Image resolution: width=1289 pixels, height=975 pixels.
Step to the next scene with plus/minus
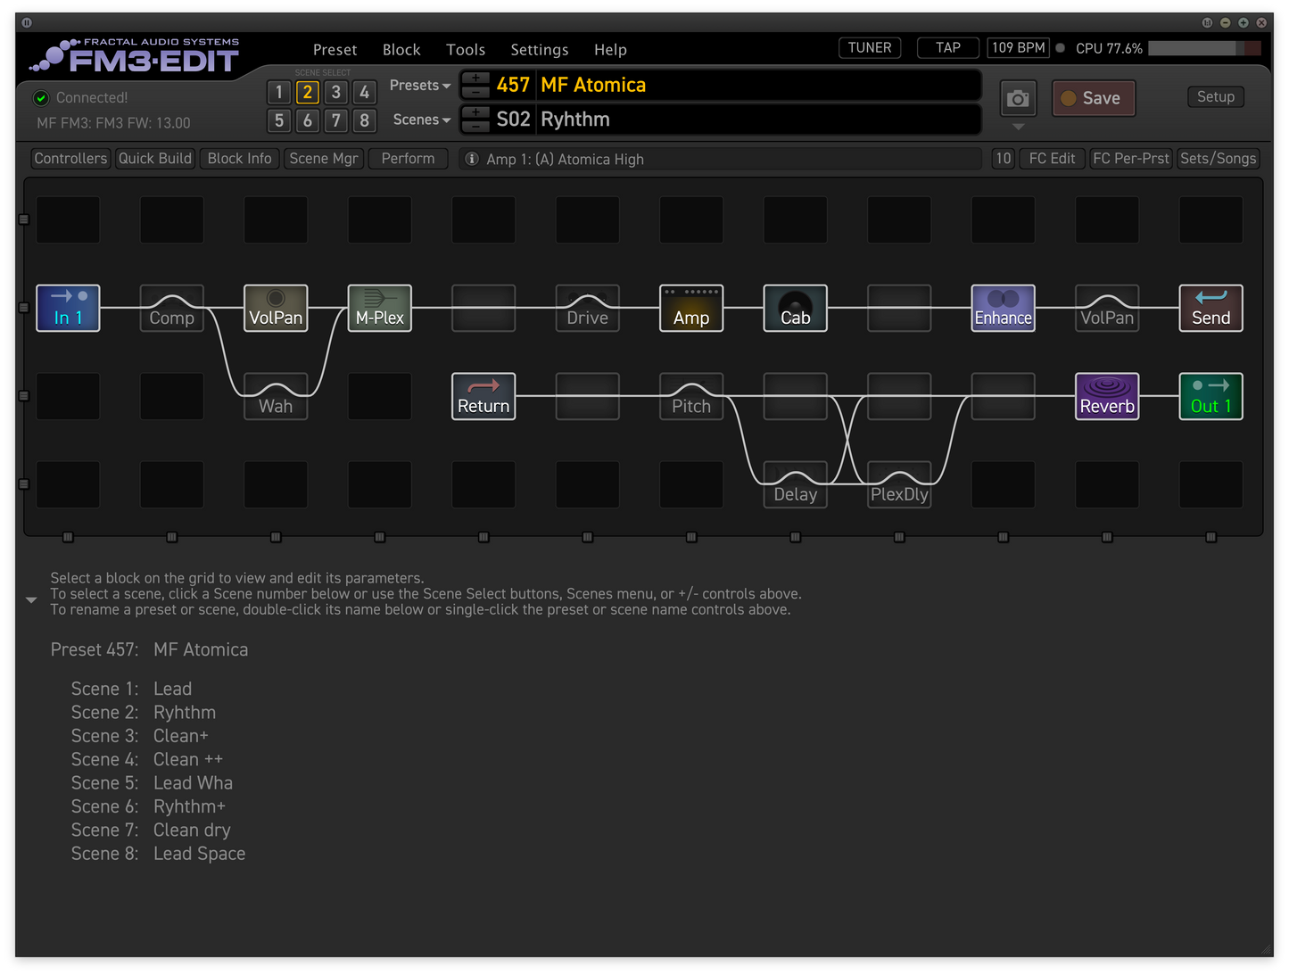coord(475,112)
